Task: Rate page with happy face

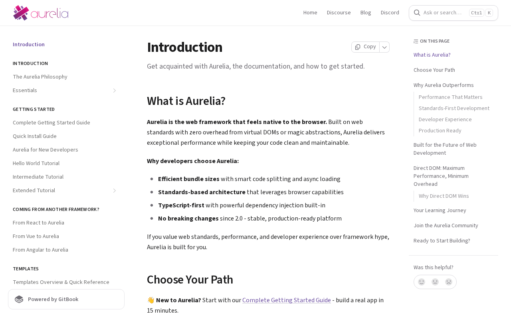Action: click(x=422, y=282)
